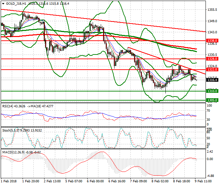The height and width of the screenshot is (185, 219).
Task: Click the 8 Feb 18:00 time label
Action: coord(182,181)
